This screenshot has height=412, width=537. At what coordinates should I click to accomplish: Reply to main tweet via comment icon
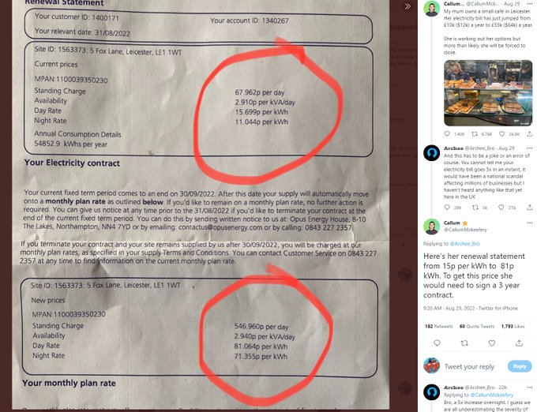tap(437, 343)
